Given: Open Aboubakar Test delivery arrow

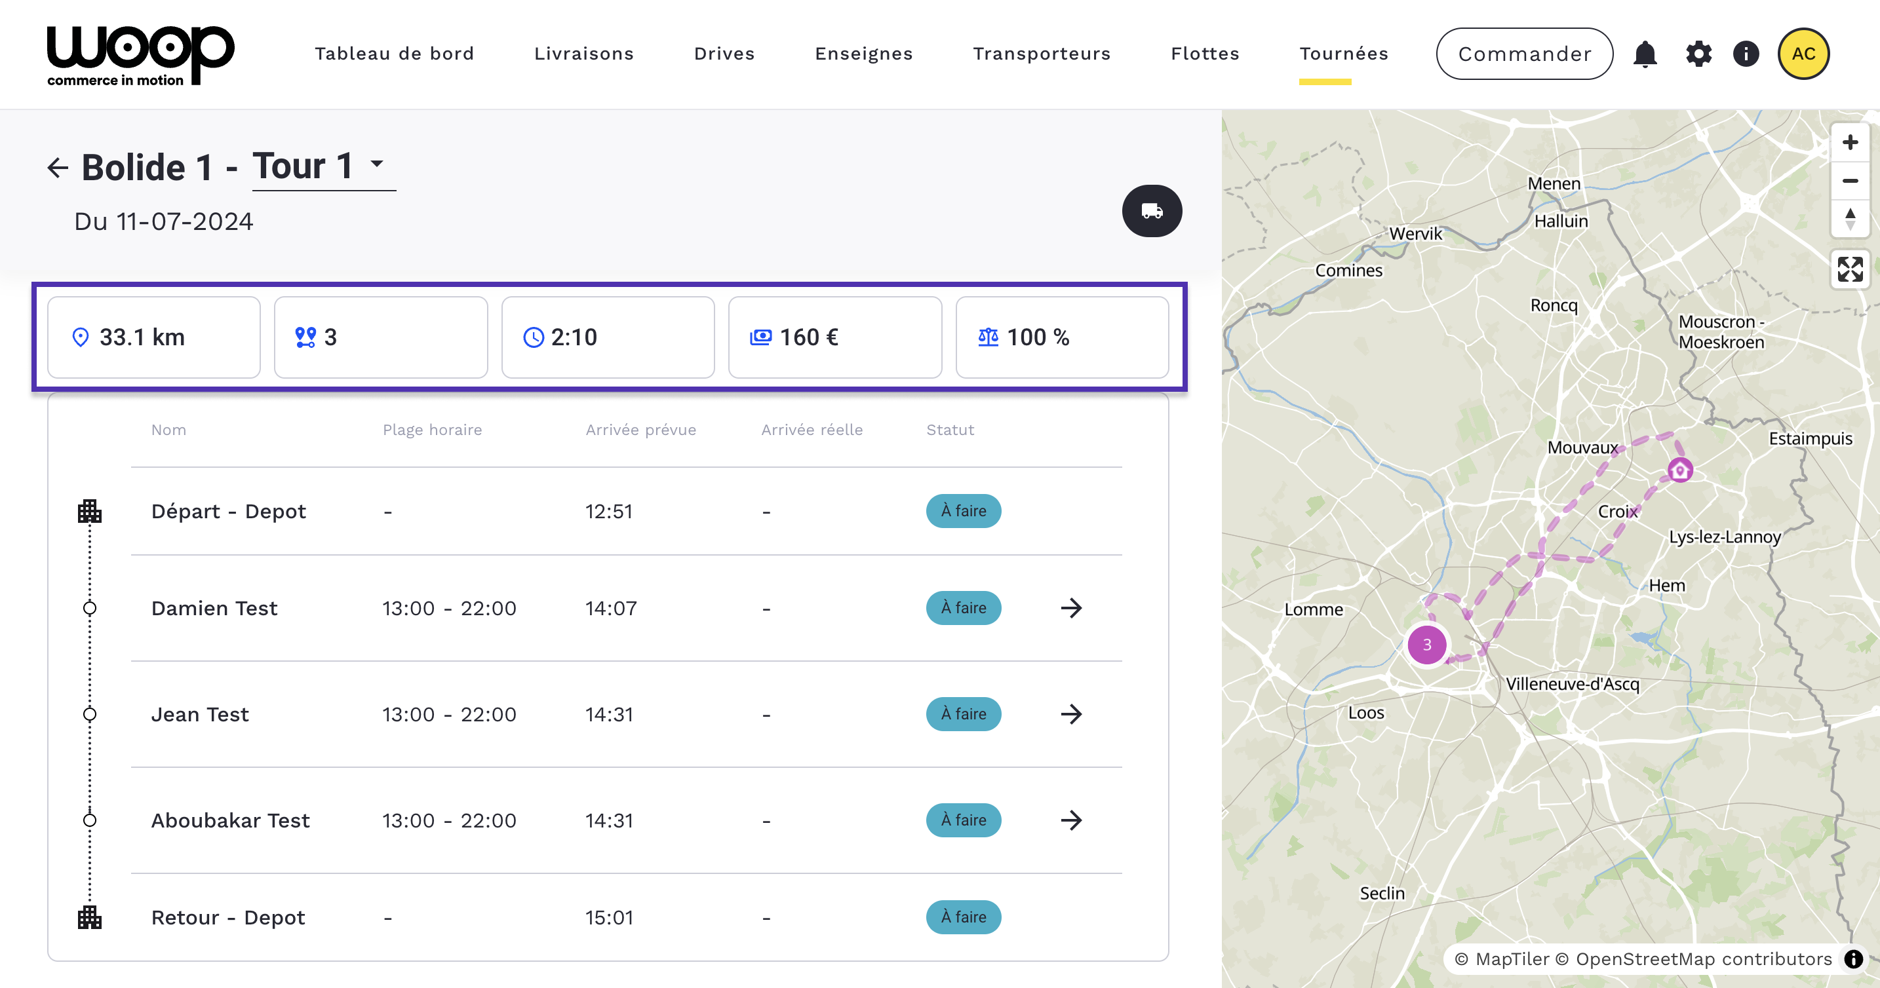Looking at the screenshot, I should click(1070, 820).
